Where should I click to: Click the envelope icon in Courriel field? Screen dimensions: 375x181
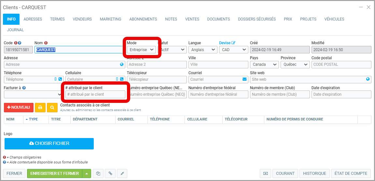244,79
